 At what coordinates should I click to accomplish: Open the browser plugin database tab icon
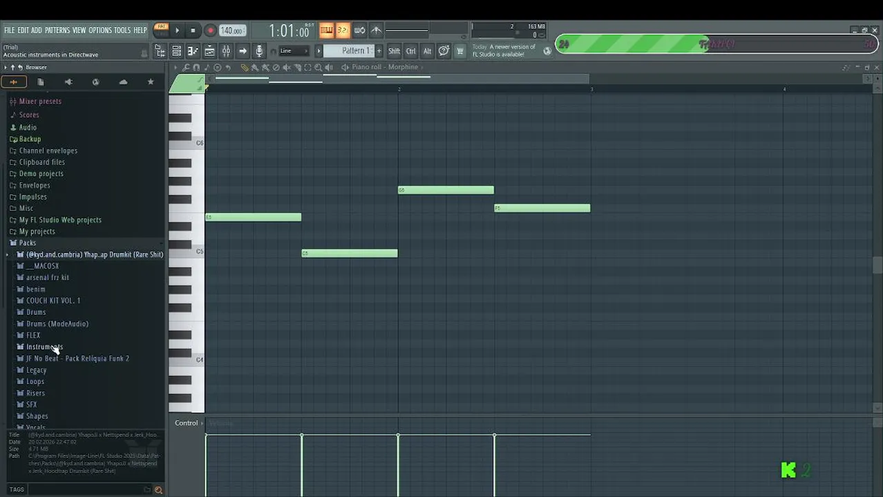coord(68,81)
